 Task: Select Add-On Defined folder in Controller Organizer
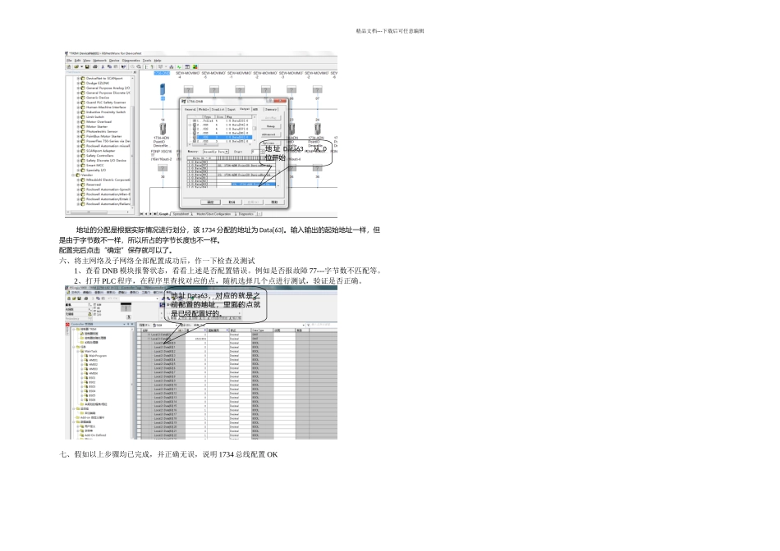[95, 435]
